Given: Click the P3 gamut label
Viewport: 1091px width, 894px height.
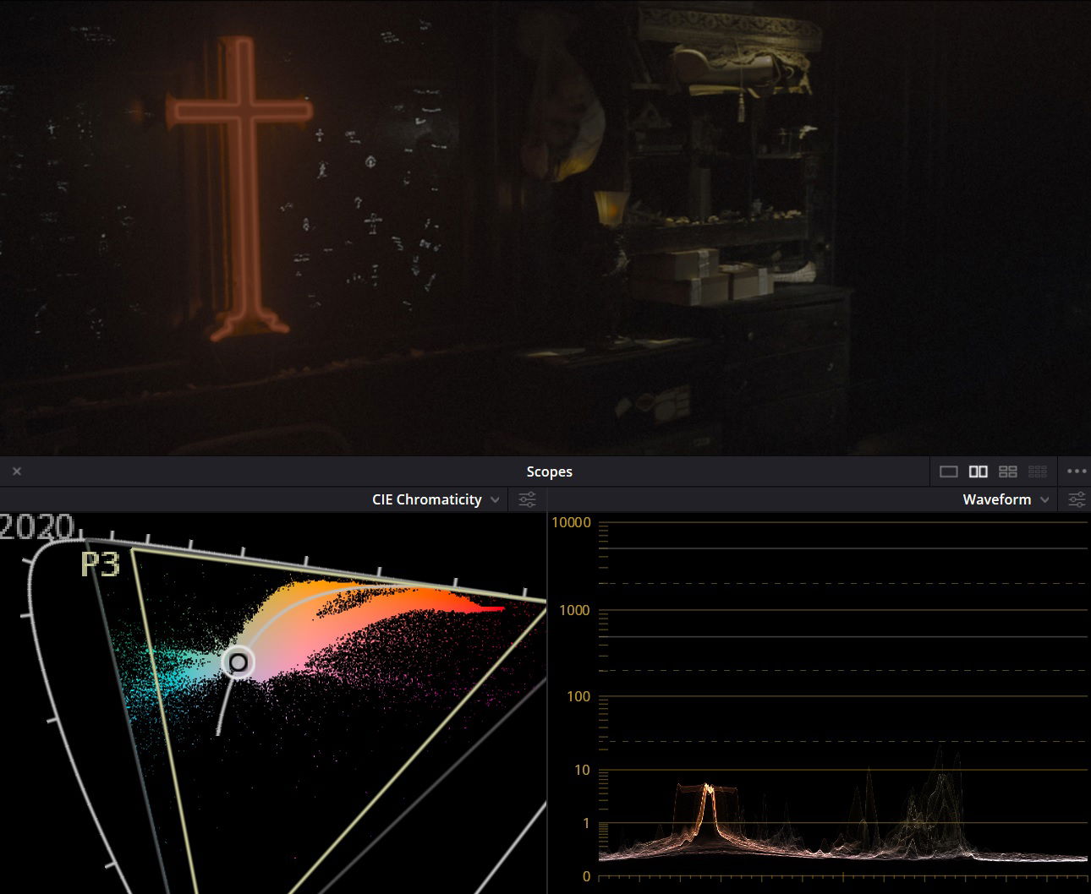Looking at the screenshot, I should pos(101,564).
